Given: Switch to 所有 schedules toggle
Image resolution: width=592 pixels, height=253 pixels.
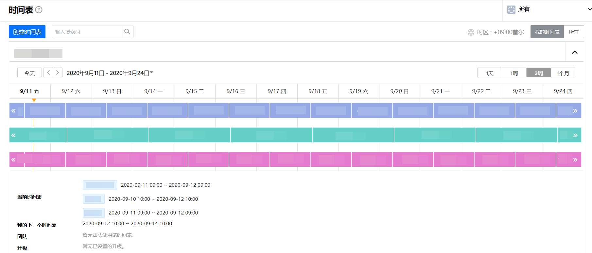Looking at the screenshot, I should click(x=573, y=32).
